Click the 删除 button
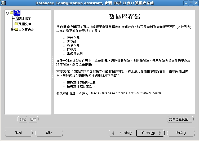The width and height of the screenshot is (199, 141). (x=33, y=119)
